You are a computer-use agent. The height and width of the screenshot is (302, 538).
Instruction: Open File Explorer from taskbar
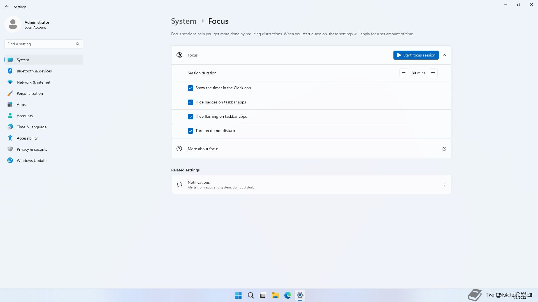coord(275,296)
